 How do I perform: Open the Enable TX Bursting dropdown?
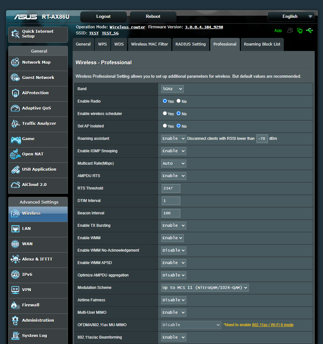click(x=174, y=226)
